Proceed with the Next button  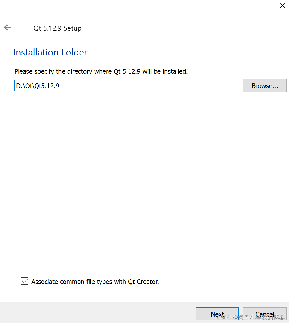tap(217, 314)
